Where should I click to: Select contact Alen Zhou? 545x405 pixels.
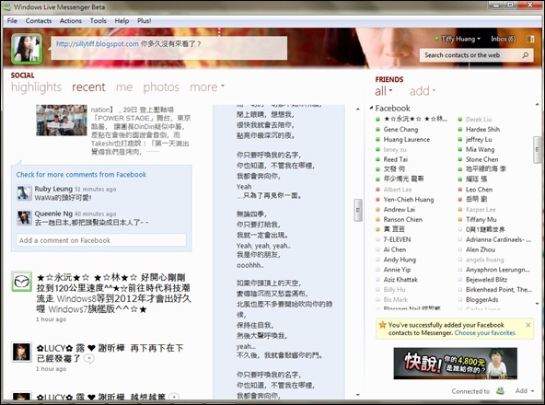click(x=481, y=249)
